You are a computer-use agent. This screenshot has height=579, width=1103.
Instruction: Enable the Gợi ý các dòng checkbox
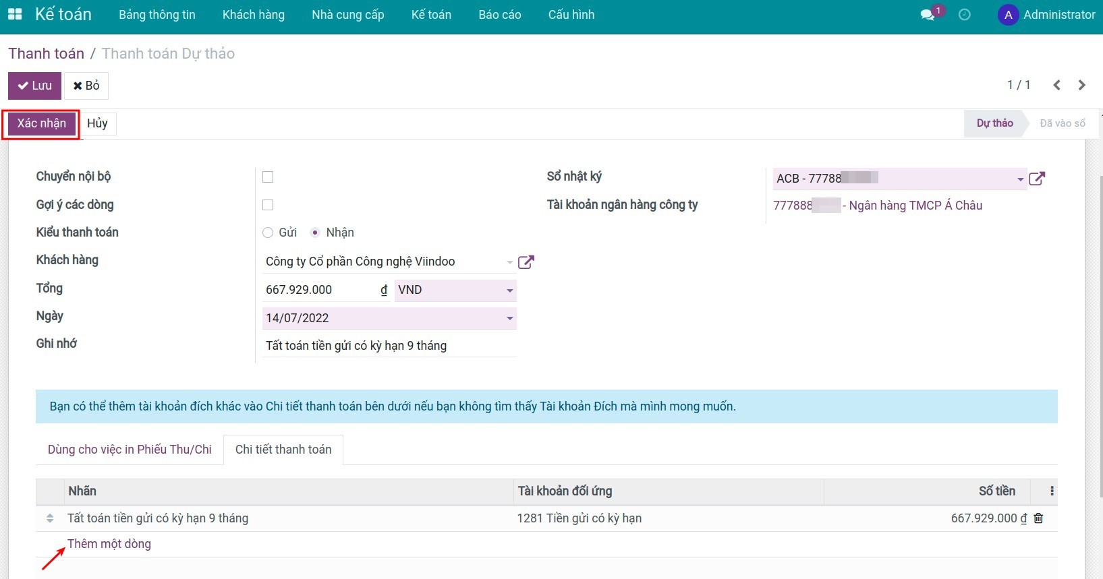pyautogui.click(x=268, y=205)
